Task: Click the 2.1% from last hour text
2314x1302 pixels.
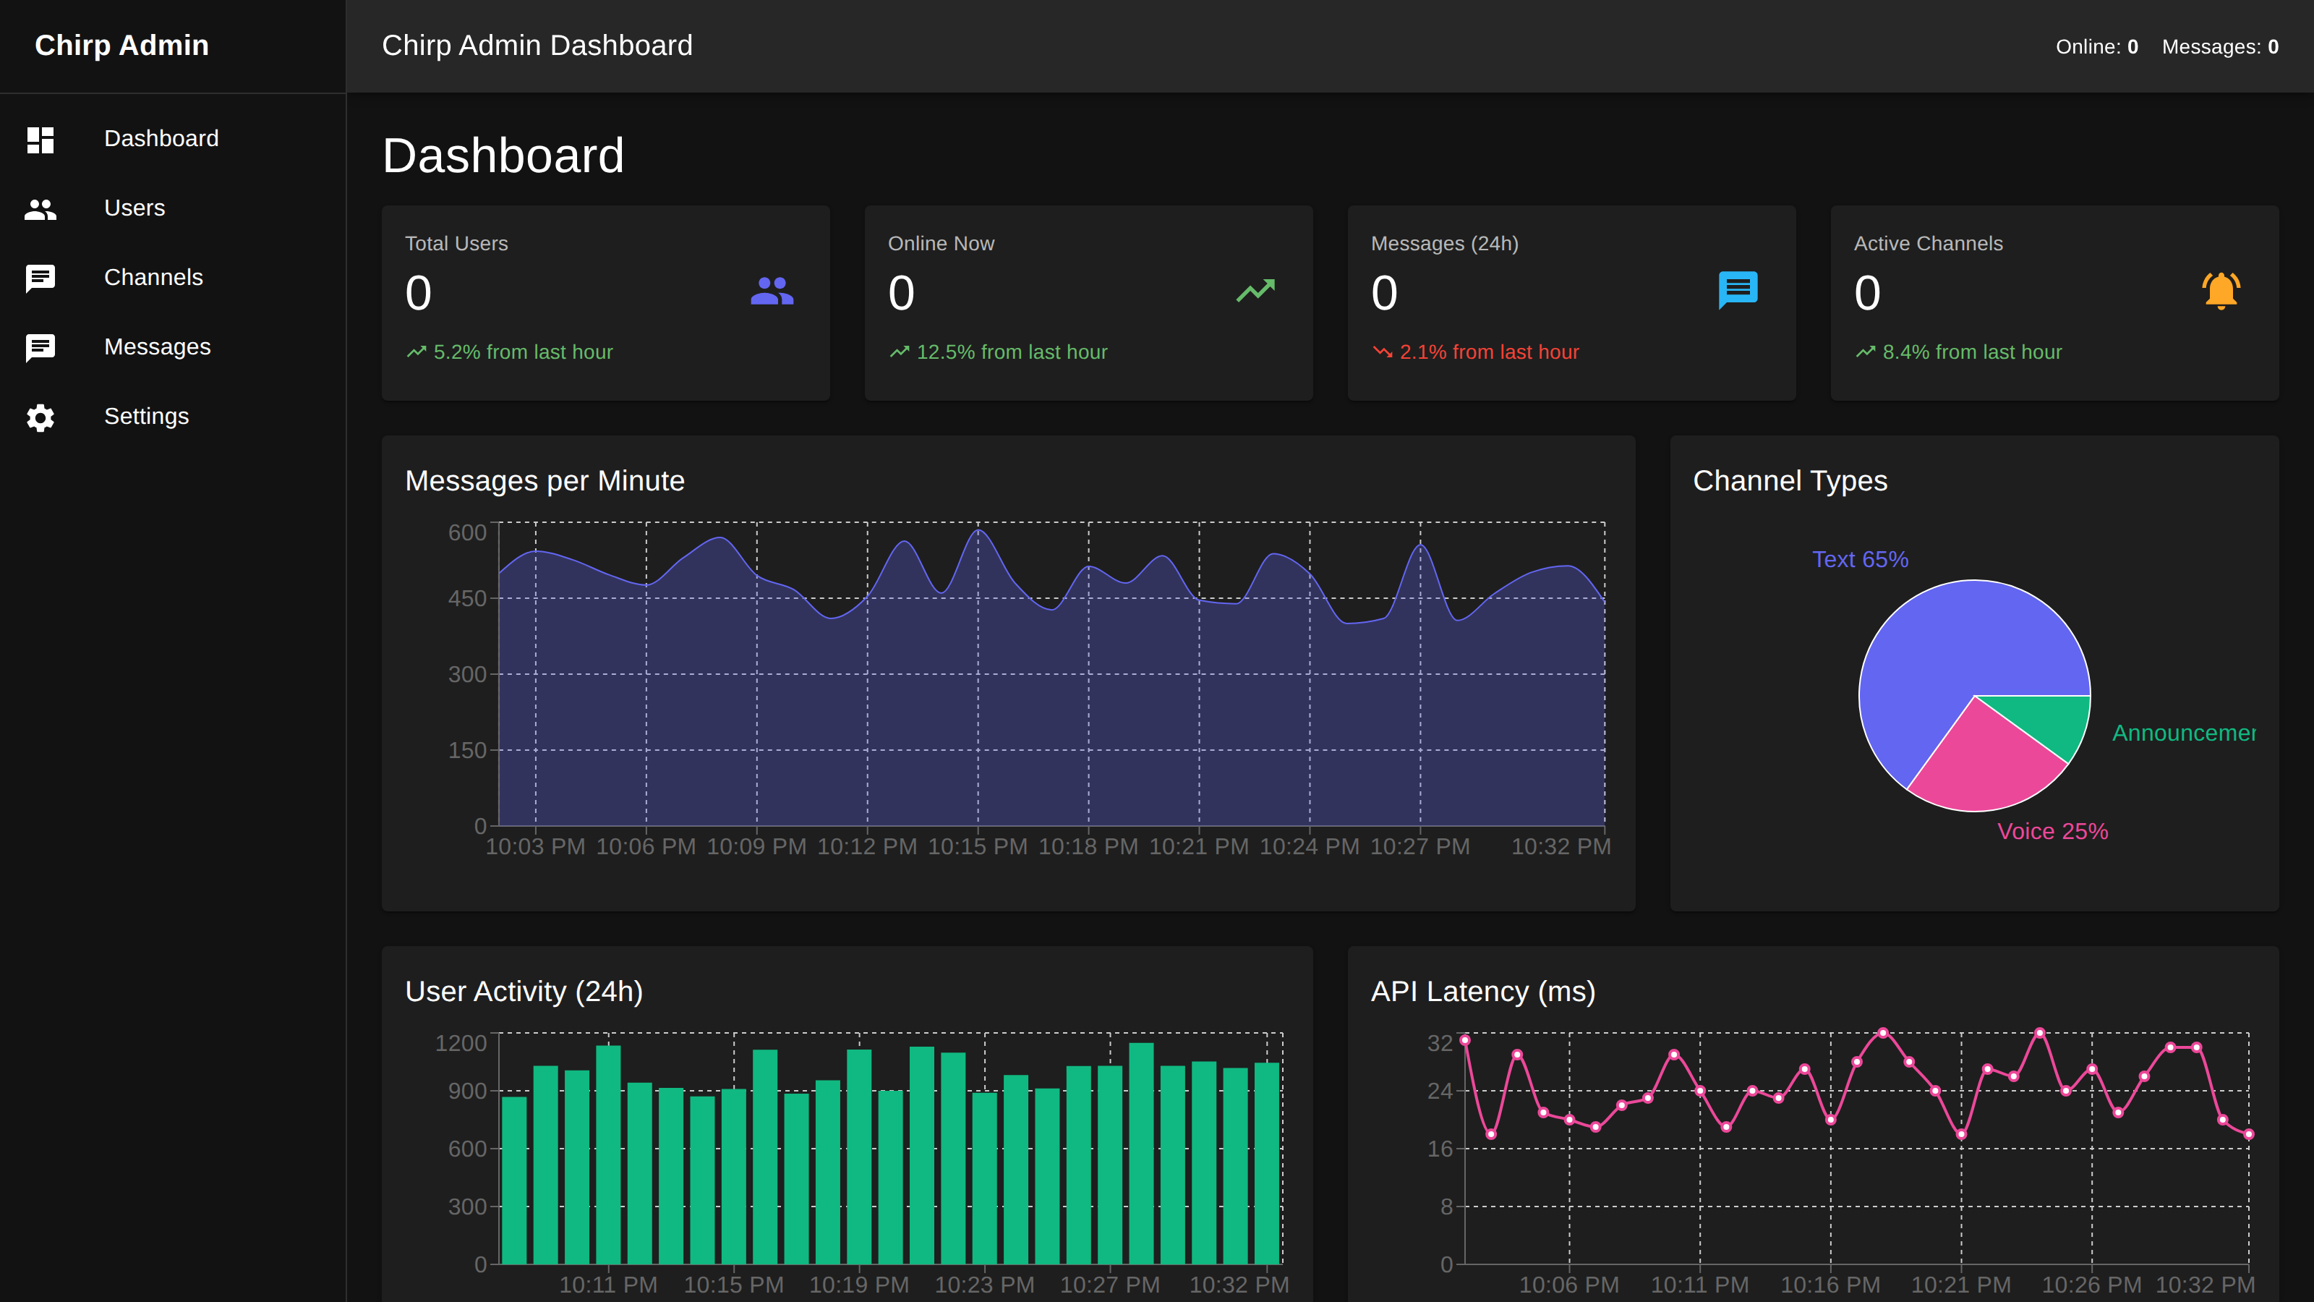Action: point(1488,352)
